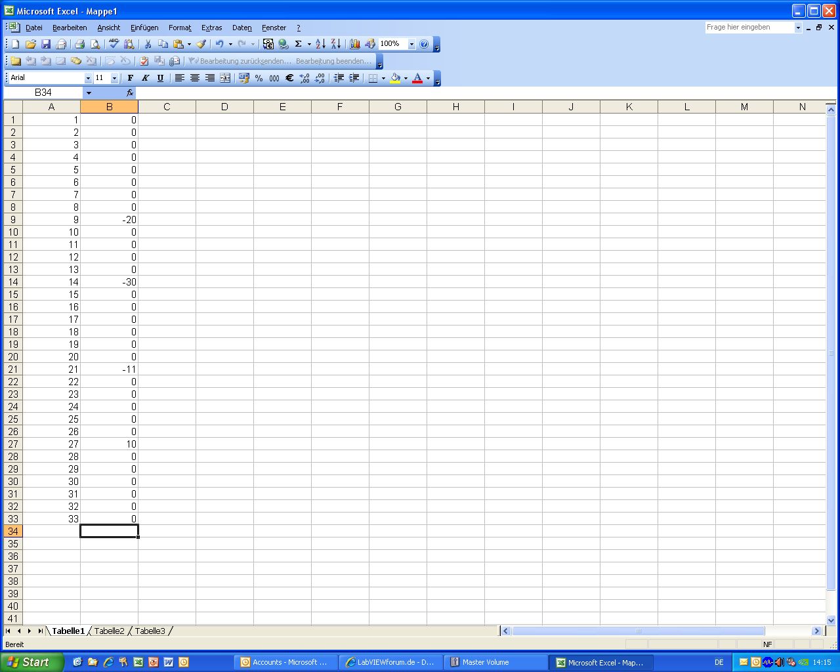The height and width of the screenshot is (672, 840).
Task: Launch the Chart Wizard
Action: click(x=355, y=44)
